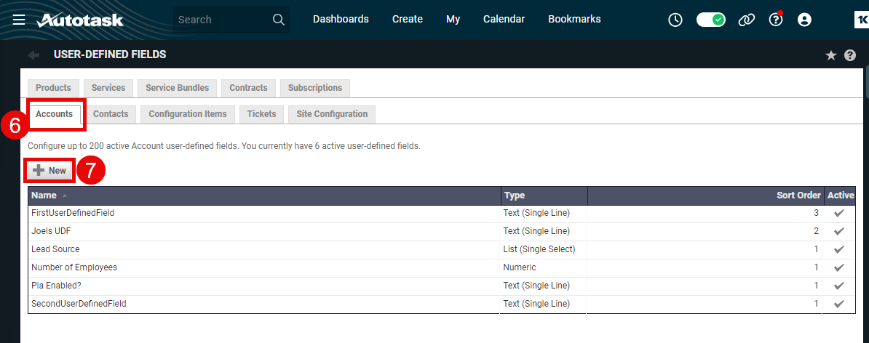Select the Joels UDF row
Image resolution: width=869 pixels, height=343 pixels.
pyautogui.click(x=442, y=231)
